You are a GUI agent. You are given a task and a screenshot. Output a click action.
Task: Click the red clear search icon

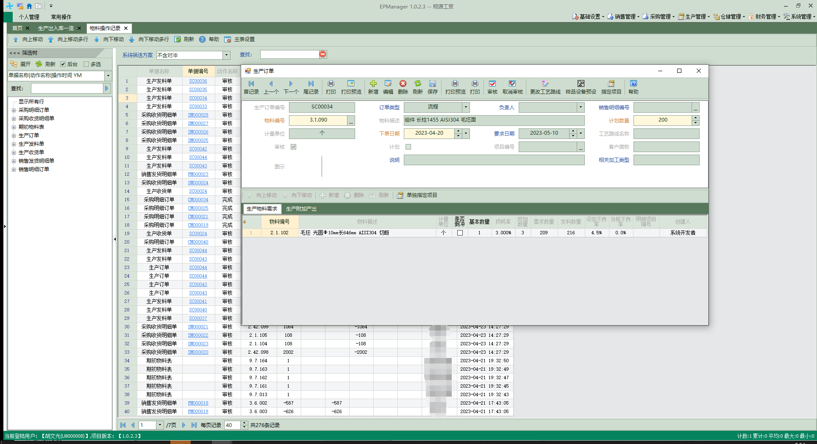tap(323, 54)
